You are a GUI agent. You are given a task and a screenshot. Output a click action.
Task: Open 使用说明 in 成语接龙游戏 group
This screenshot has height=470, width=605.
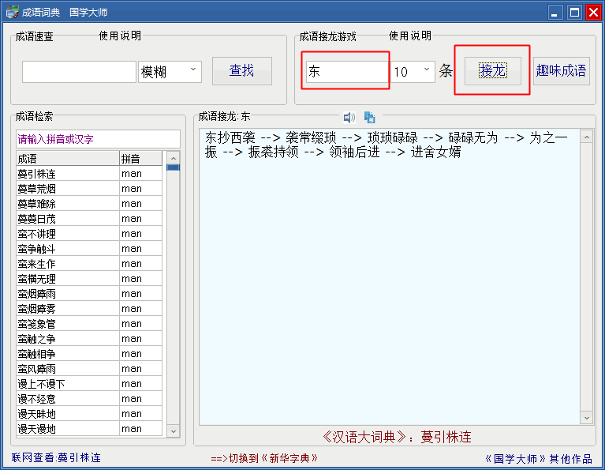[410, 36]
